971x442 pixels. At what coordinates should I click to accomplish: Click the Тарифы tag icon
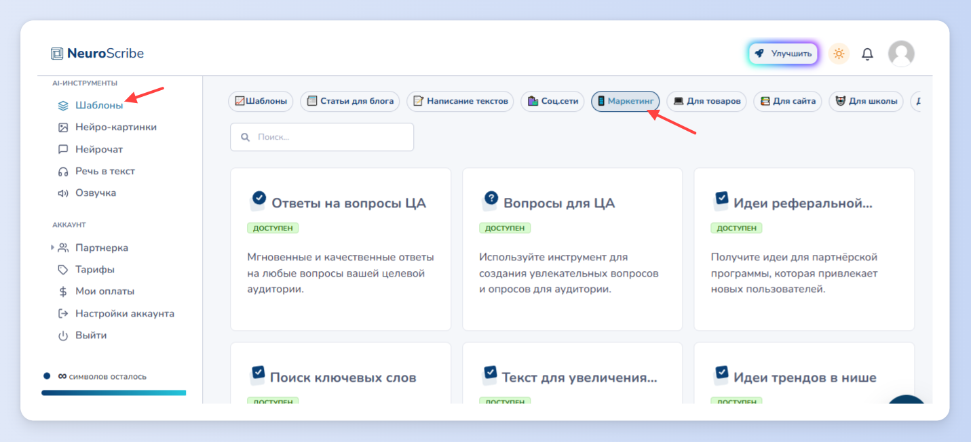(x=63, y=270)
